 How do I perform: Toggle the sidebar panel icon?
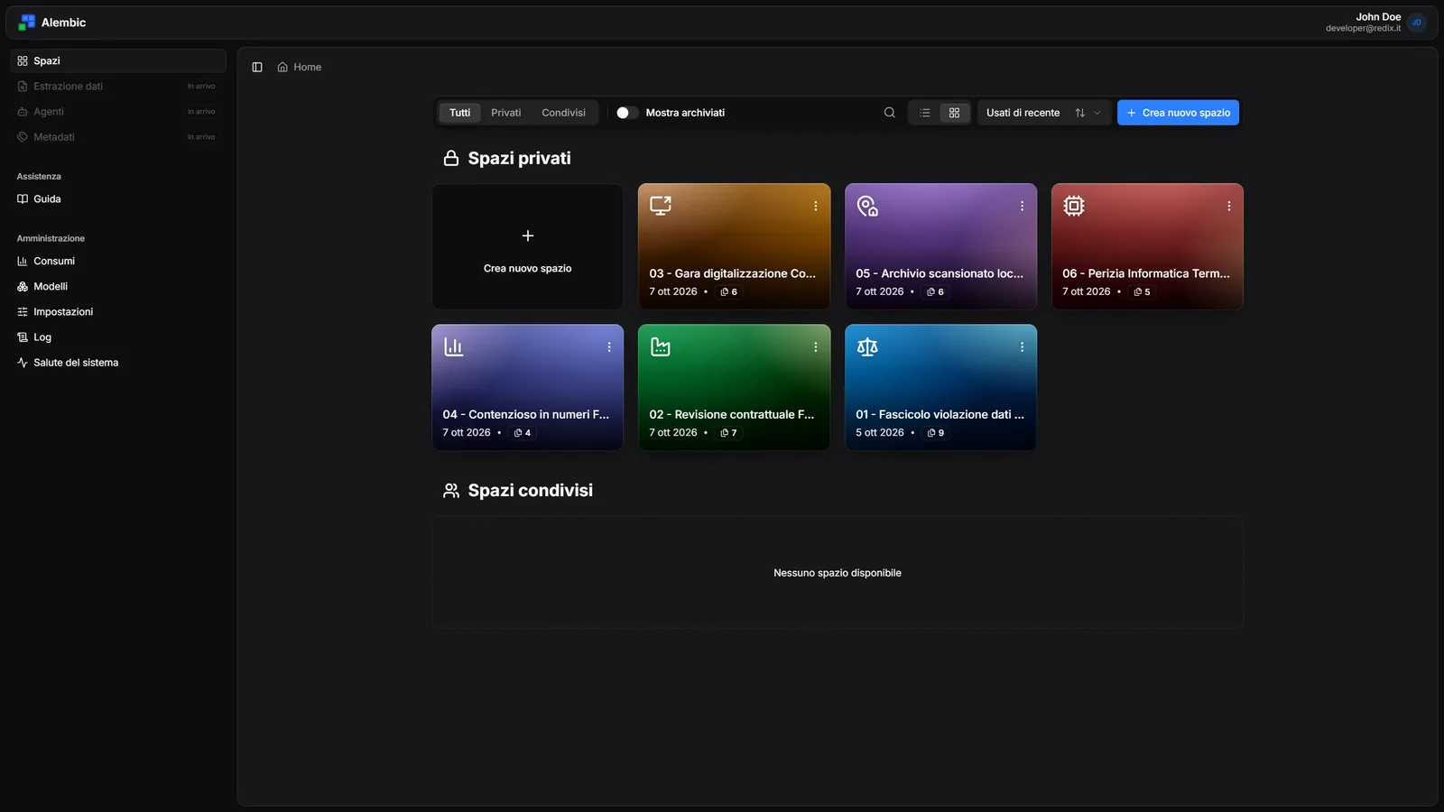tap(257, 67)
